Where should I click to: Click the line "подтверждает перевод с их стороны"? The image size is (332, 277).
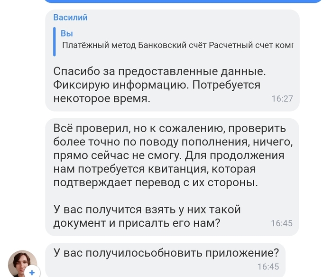coord(155,183)
